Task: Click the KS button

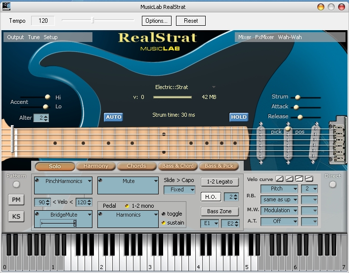Action: click(x=16, y=217)
